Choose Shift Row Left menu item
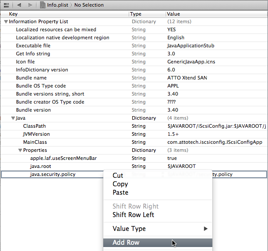The width and height of the screenshot is (268, 251). click(133, 215)
